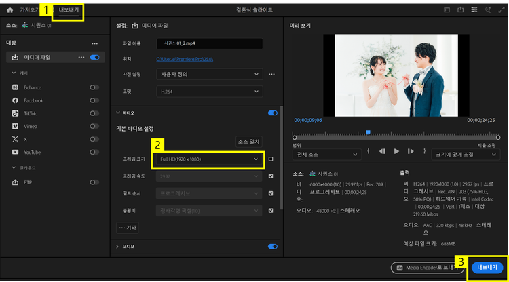This screenshot has height=282, width=509.
Task: Edit the 파일 이름 field
Action: coord(210,43)
